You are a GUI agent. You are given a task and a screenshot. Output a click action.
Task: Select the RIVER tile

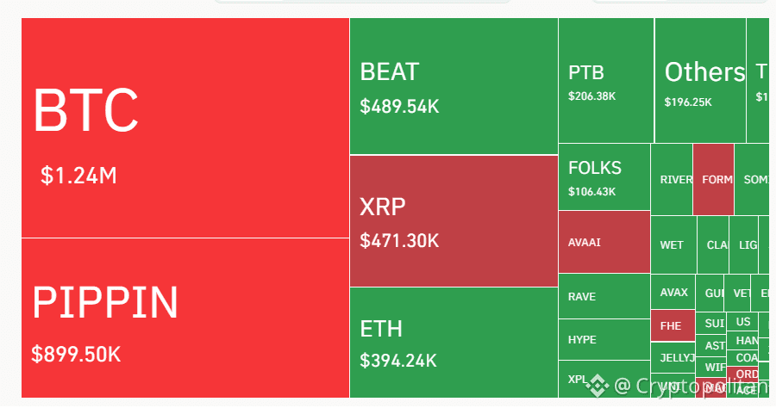672,179
